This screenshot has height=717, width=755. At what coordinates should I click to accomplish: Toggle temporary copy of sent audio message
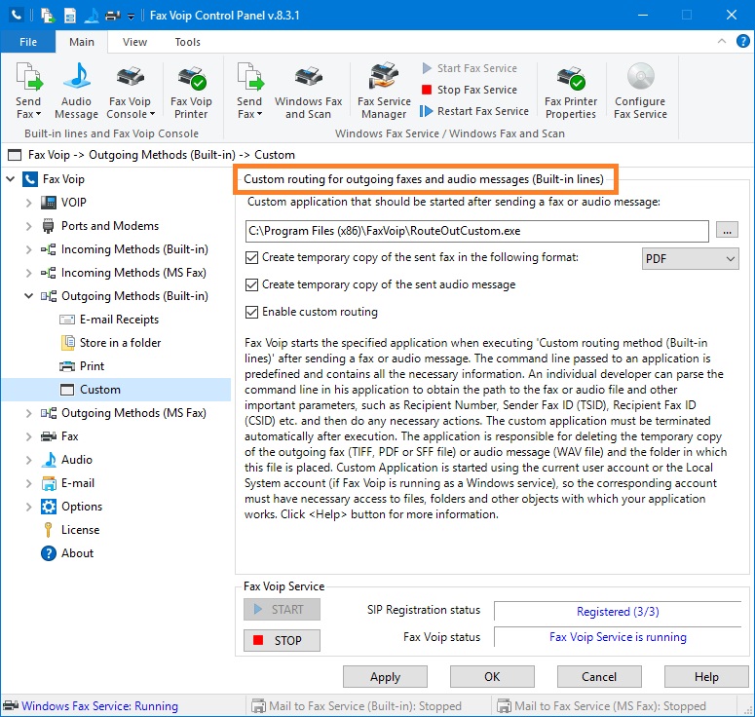251,284
